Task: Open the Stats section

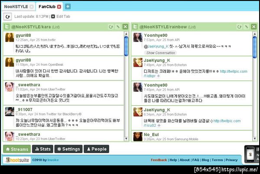Action: point(42,149)
